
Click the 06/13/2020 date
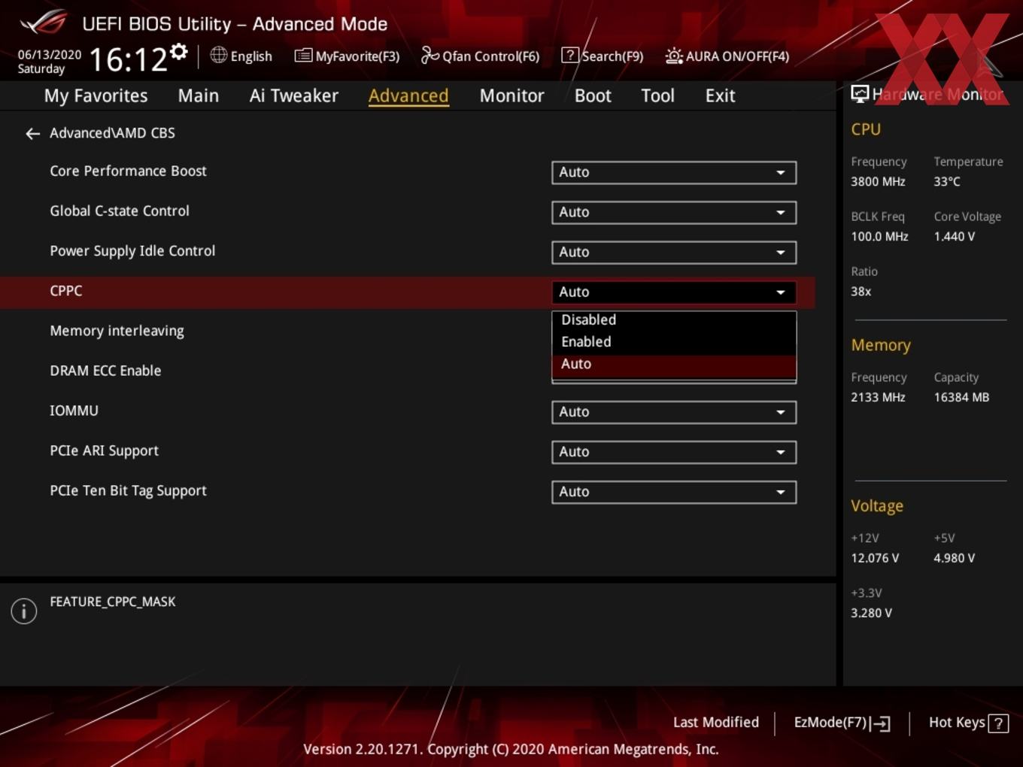50,55
